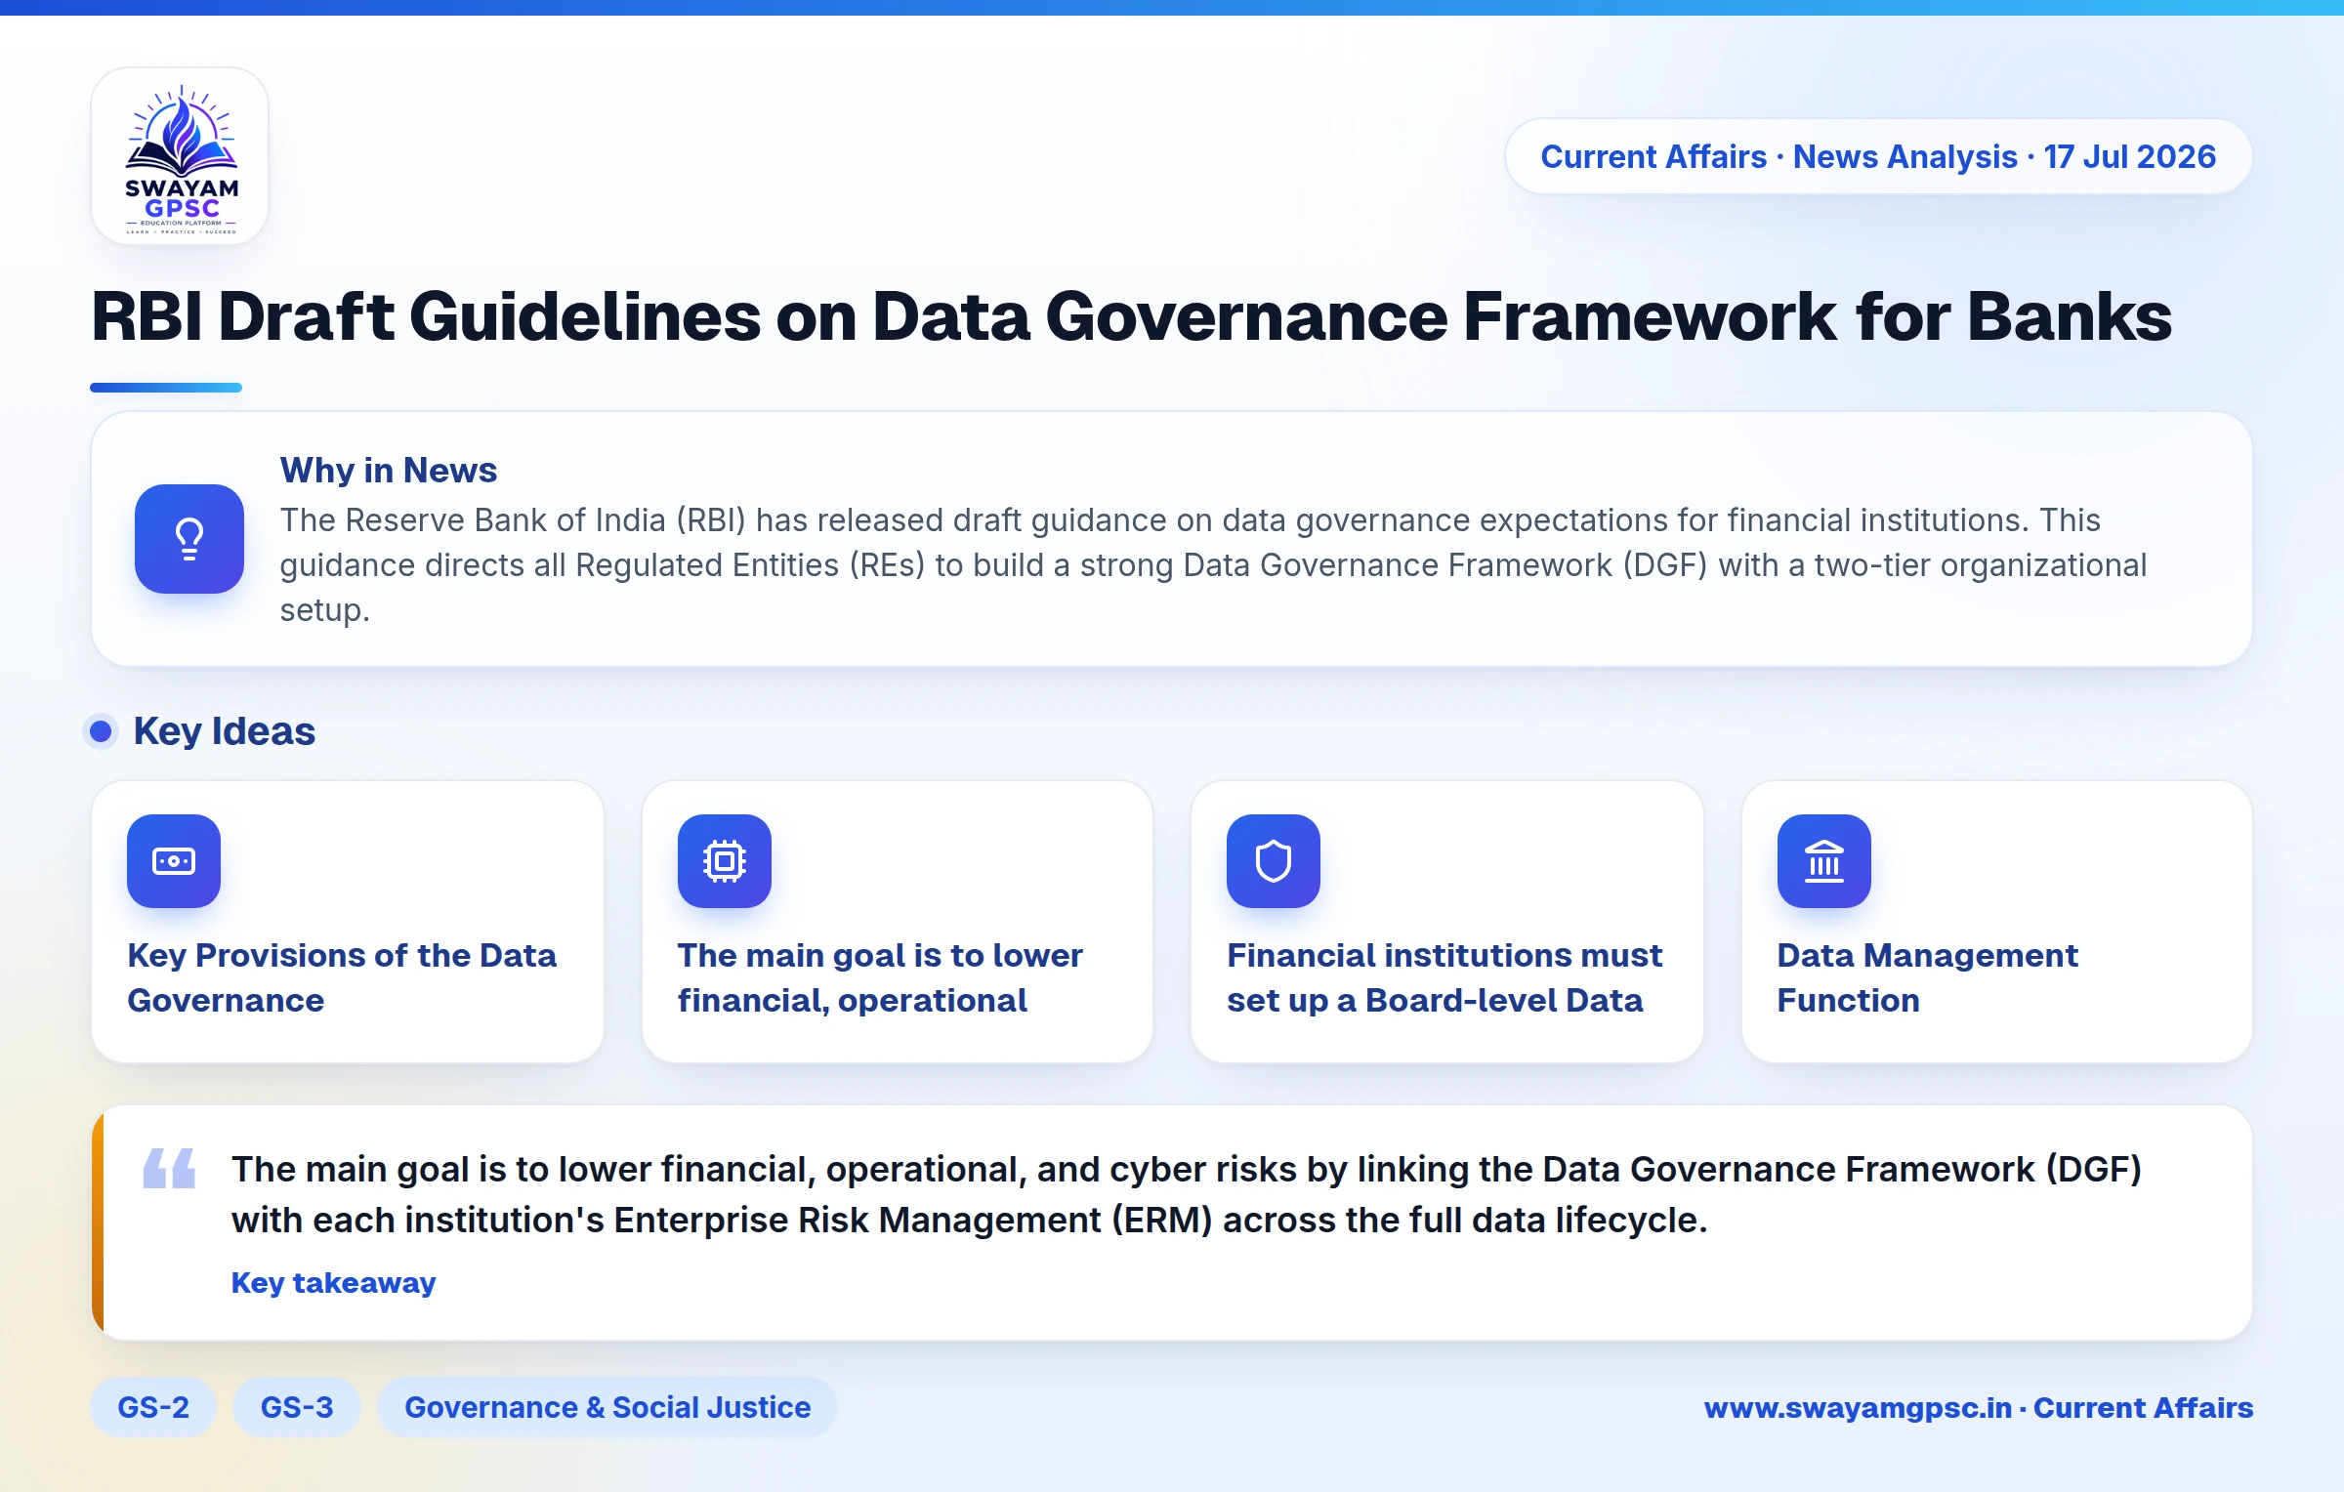The width and height of the screenshot is (2344, 1492).
Task: Click the bank building icon on Data Management card
Action: click(1824, 861)
